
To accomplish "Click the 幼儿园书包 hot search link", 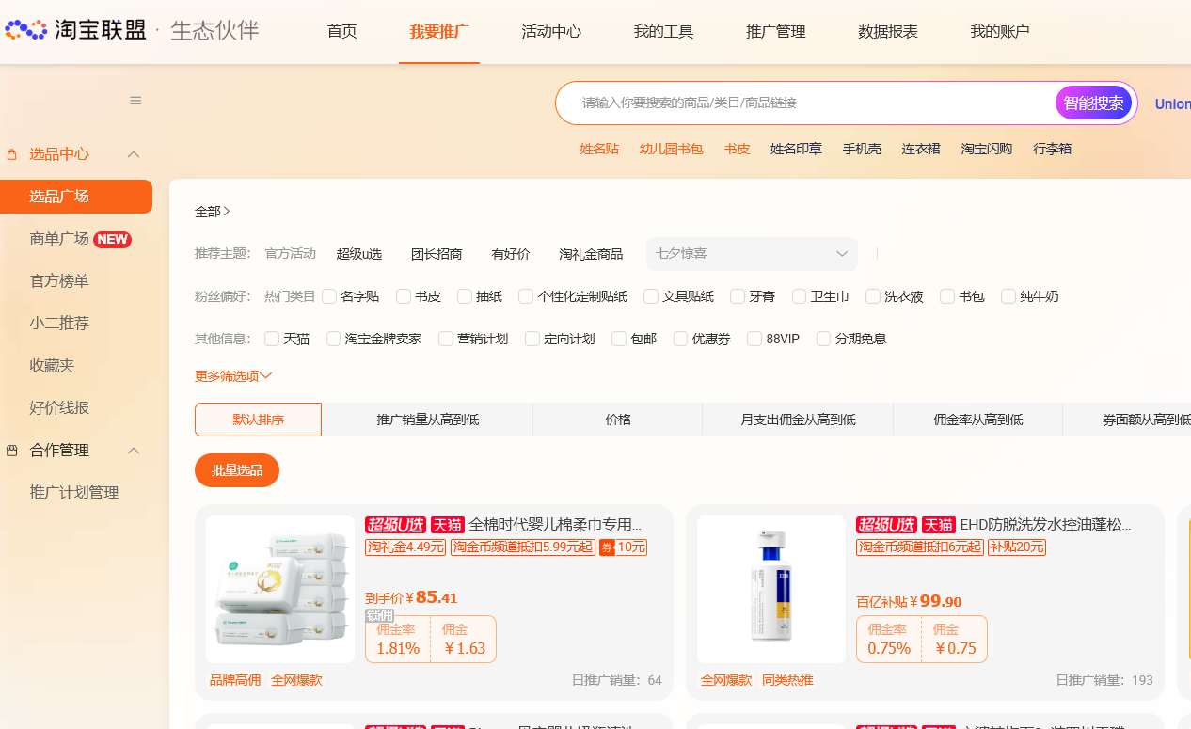I will pos(672,149).
